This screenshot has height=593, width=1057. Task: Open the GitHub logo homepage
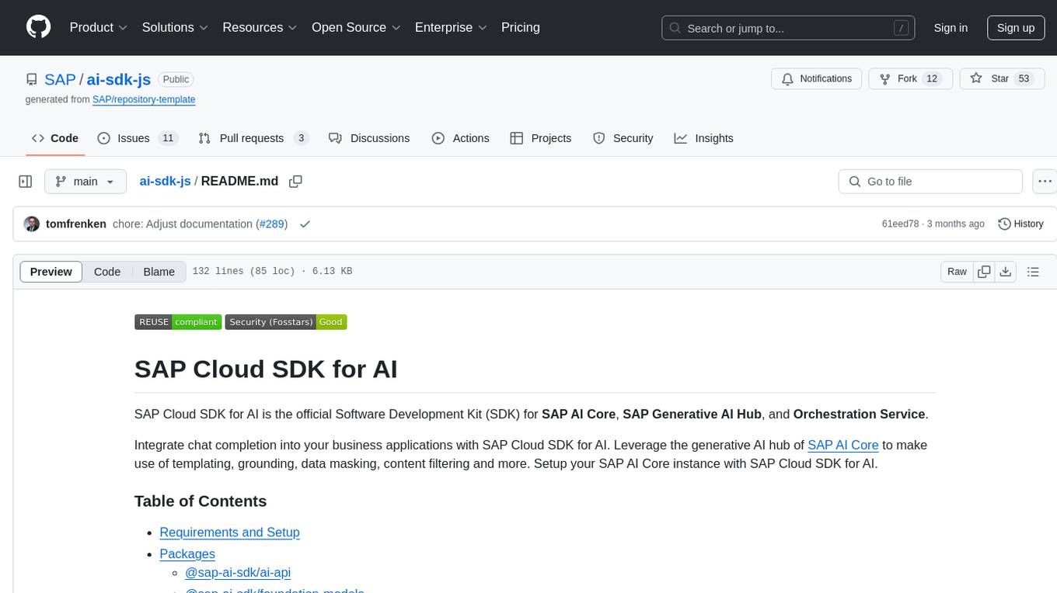click(39, 27)
